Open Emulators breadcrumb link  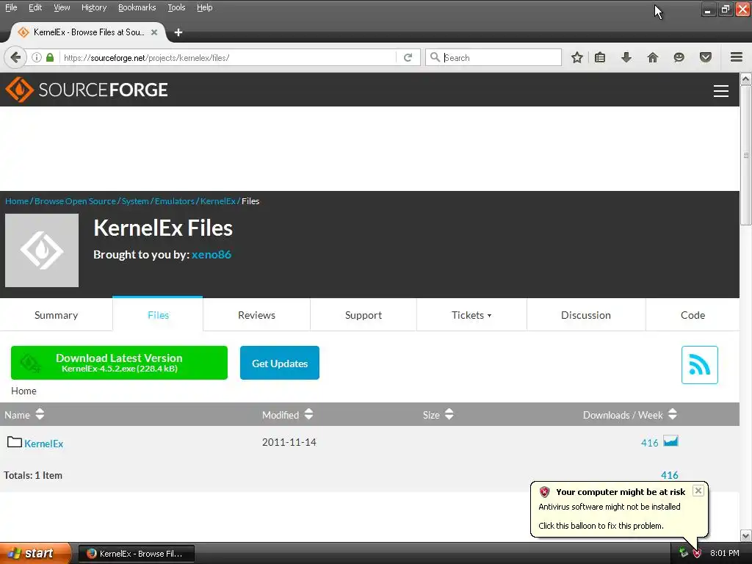click(175, 201)
